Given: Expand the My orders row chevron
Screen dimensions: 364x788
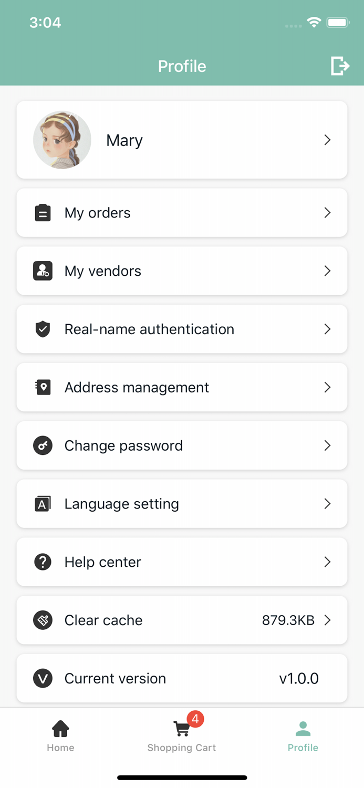Looking at the screenshot, I should (327, 213).
